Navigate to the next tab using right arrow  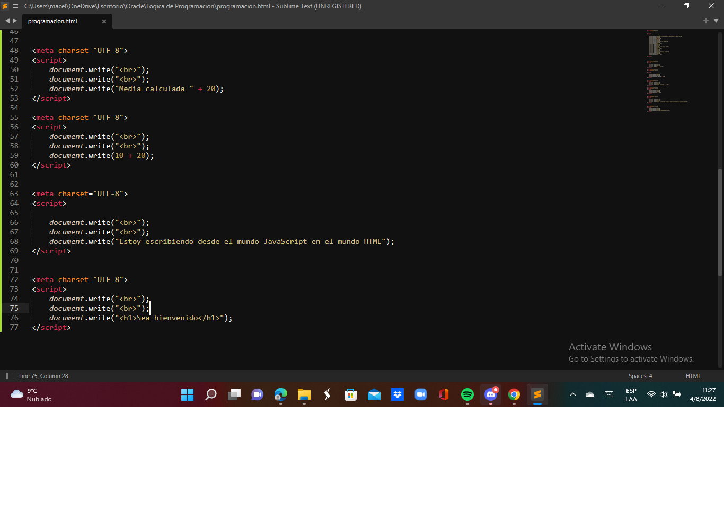pos(15,21)
